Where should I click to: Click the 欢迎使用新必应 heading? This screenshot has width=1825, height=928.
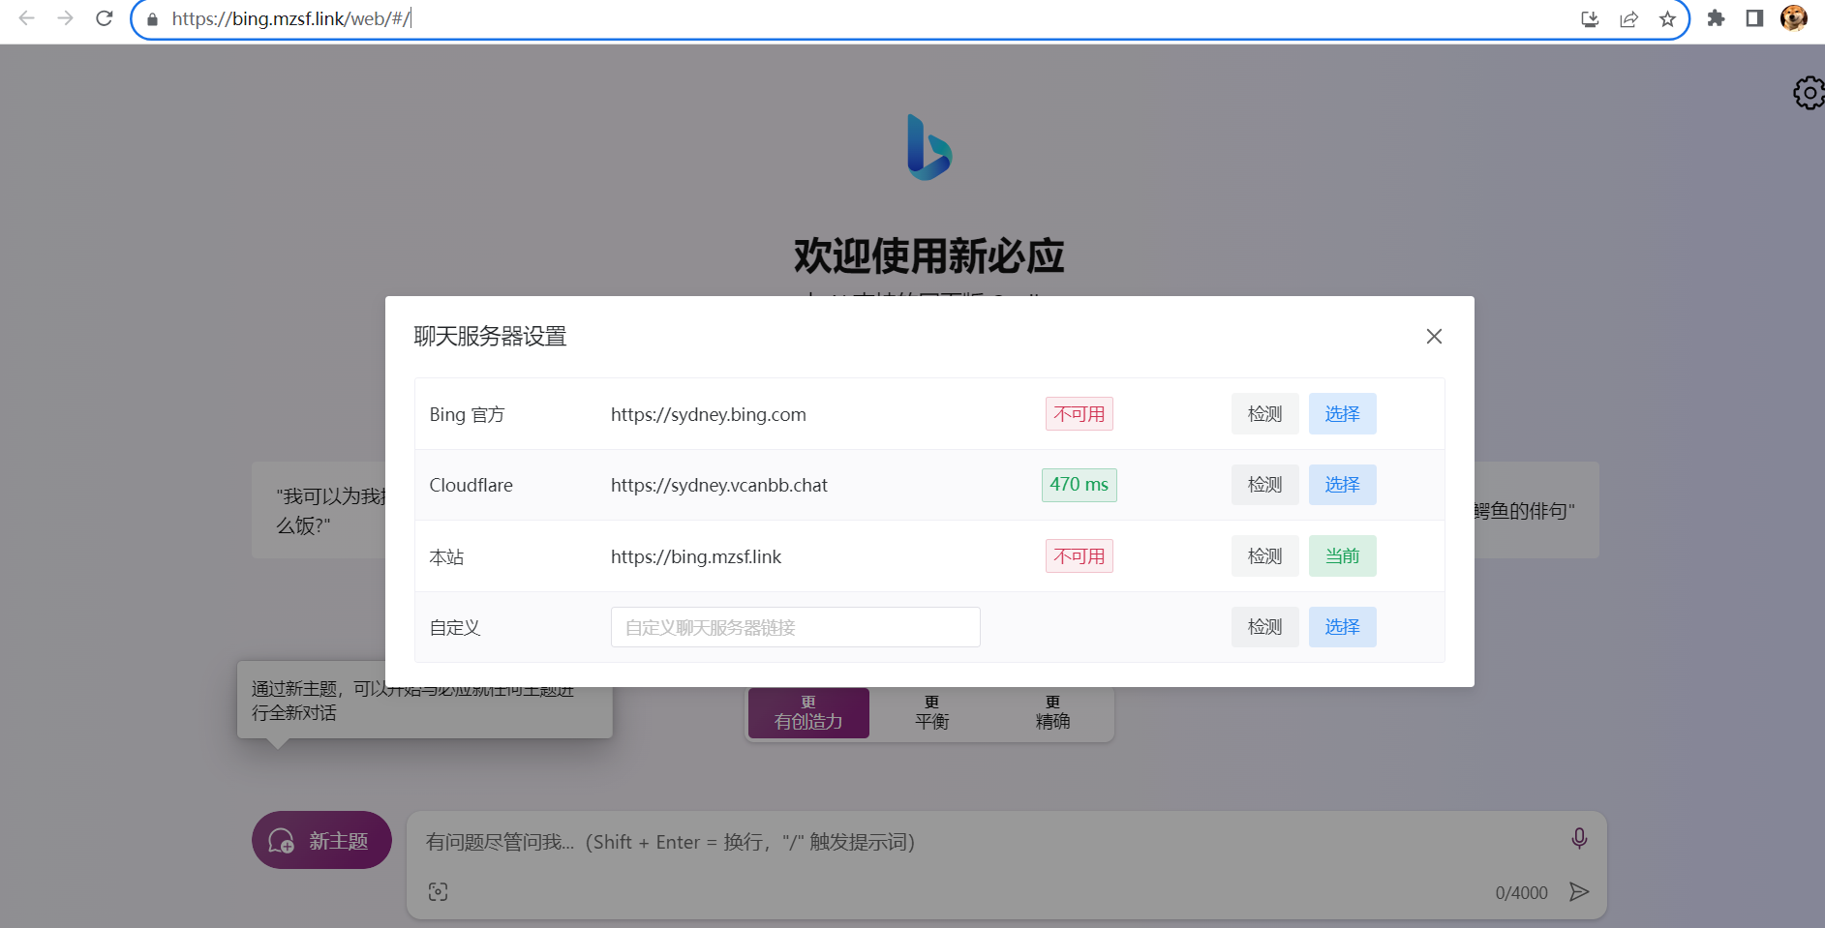929,255
